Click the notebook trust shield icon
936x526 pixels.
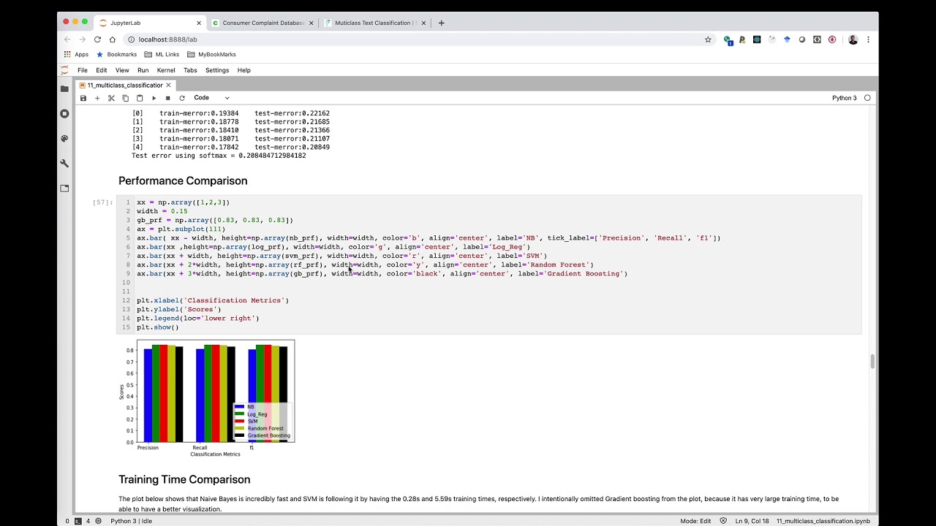724,521
